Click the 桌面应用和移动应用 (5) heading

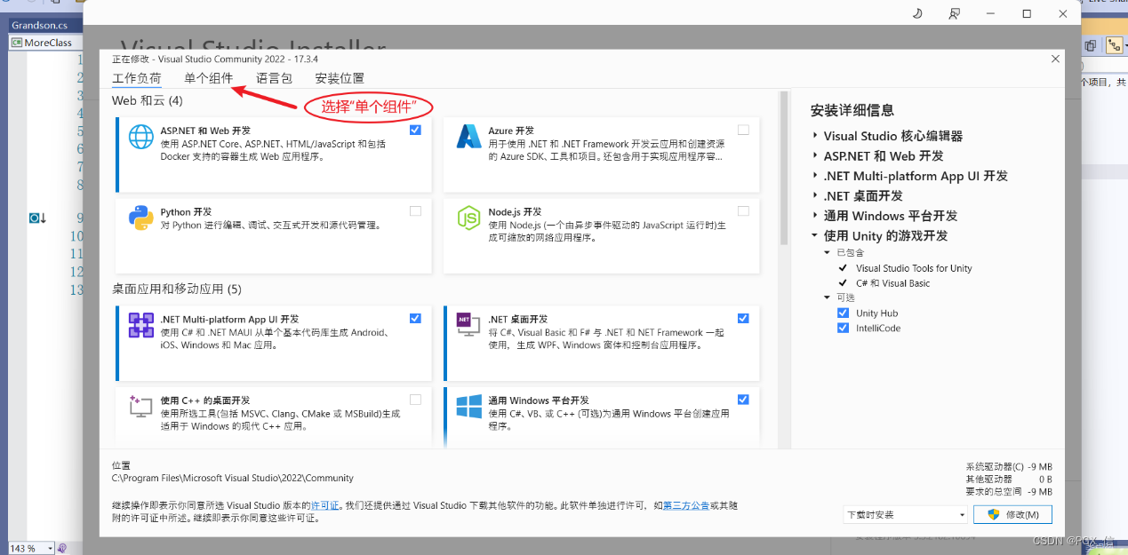coord(177,289)
